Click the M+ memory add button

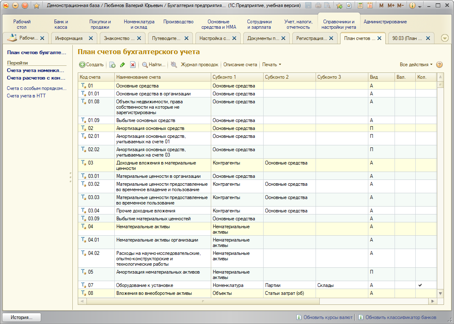pyautogui.click(x=390, y=5)
